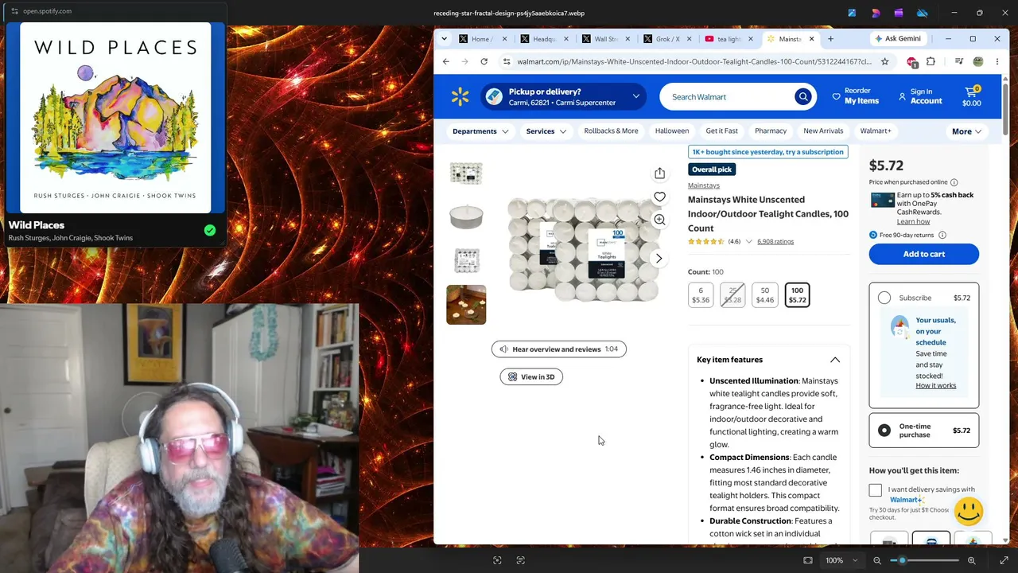
Task: Click the red extension icon with badge
Action: [x=911, y=61]
